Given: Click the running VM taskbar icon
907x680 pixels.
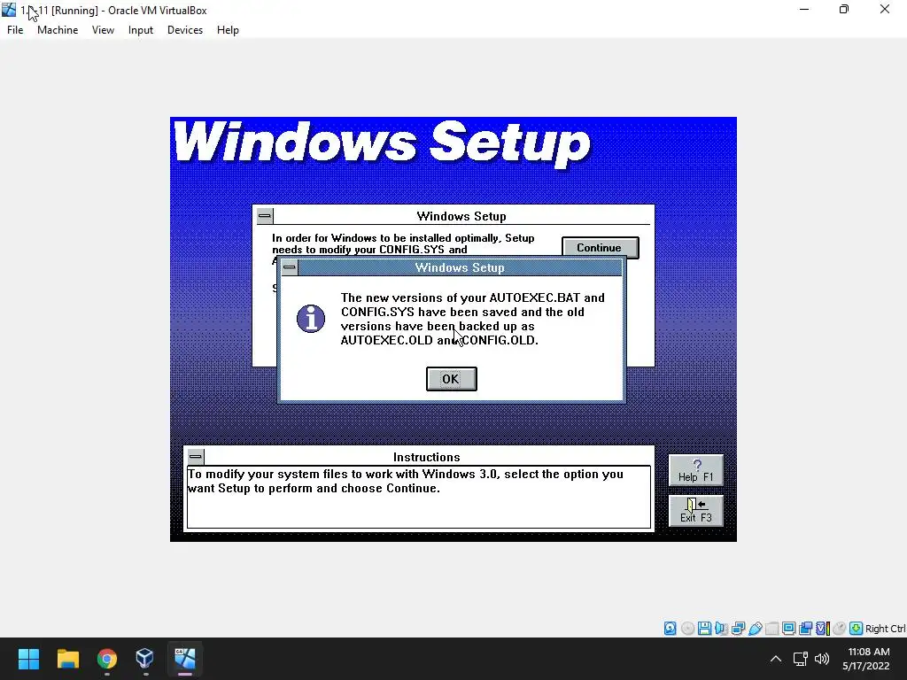Looking at the screenshot, I should [185, 659].
